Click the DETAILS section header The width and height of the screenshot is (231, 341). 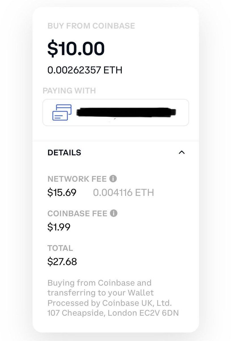coord(64,153)
